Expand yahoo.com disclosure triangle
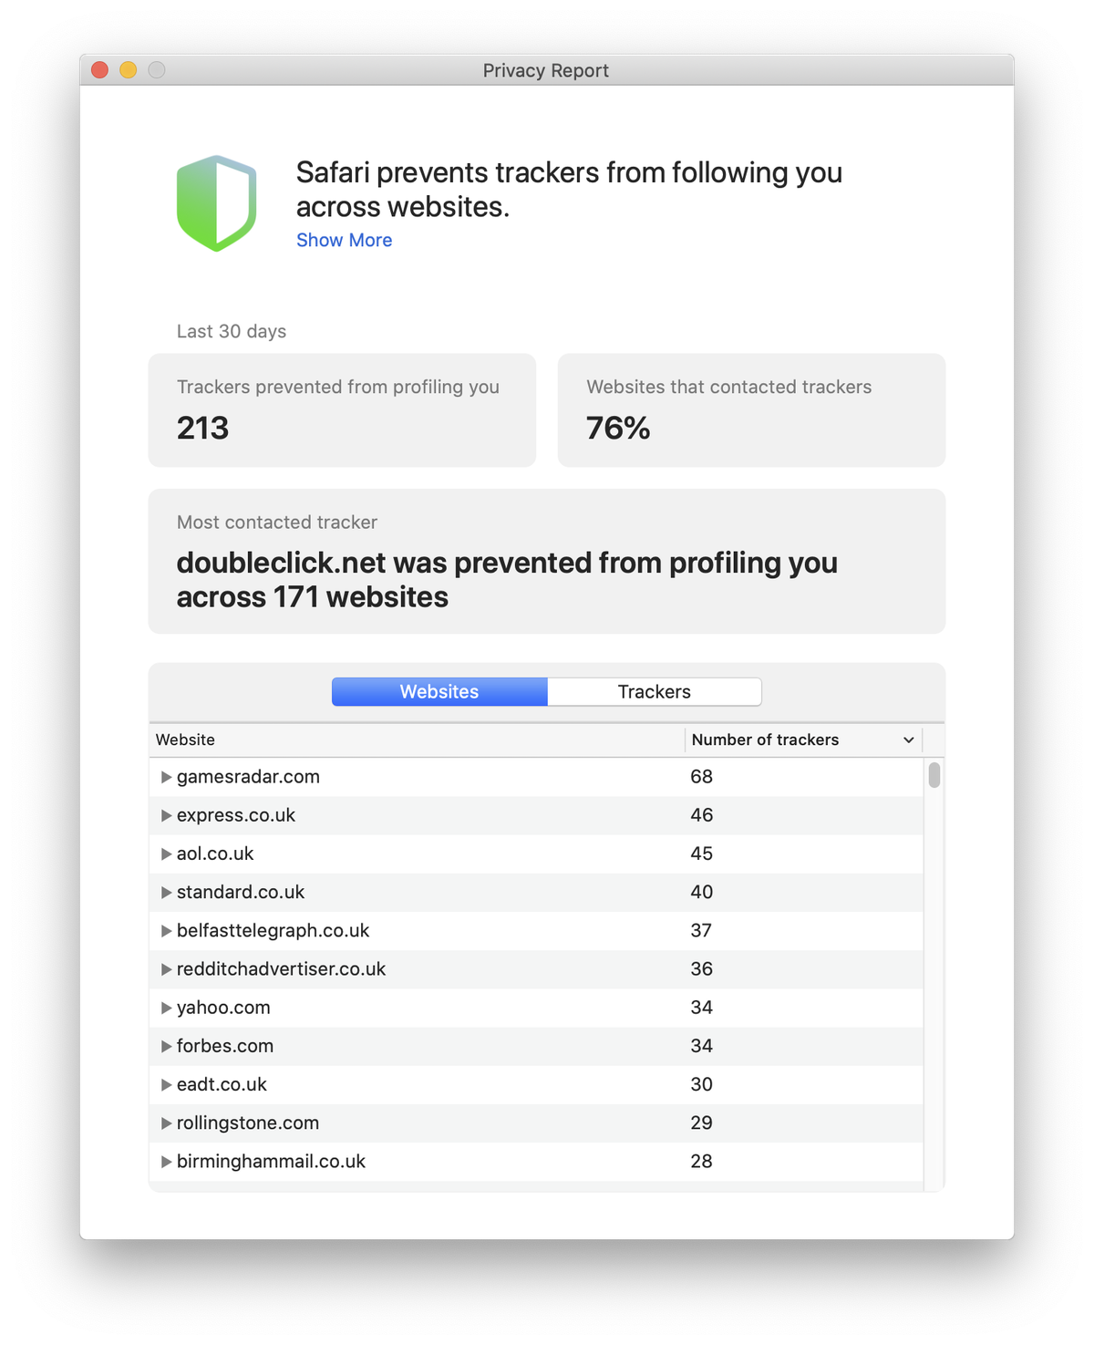Screen dimensions: 1094x1345 click(x=166, y=1008)
